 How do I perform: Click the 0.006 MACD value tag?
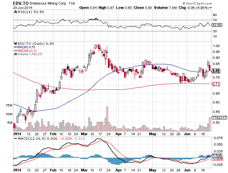(x=217, y=156)
